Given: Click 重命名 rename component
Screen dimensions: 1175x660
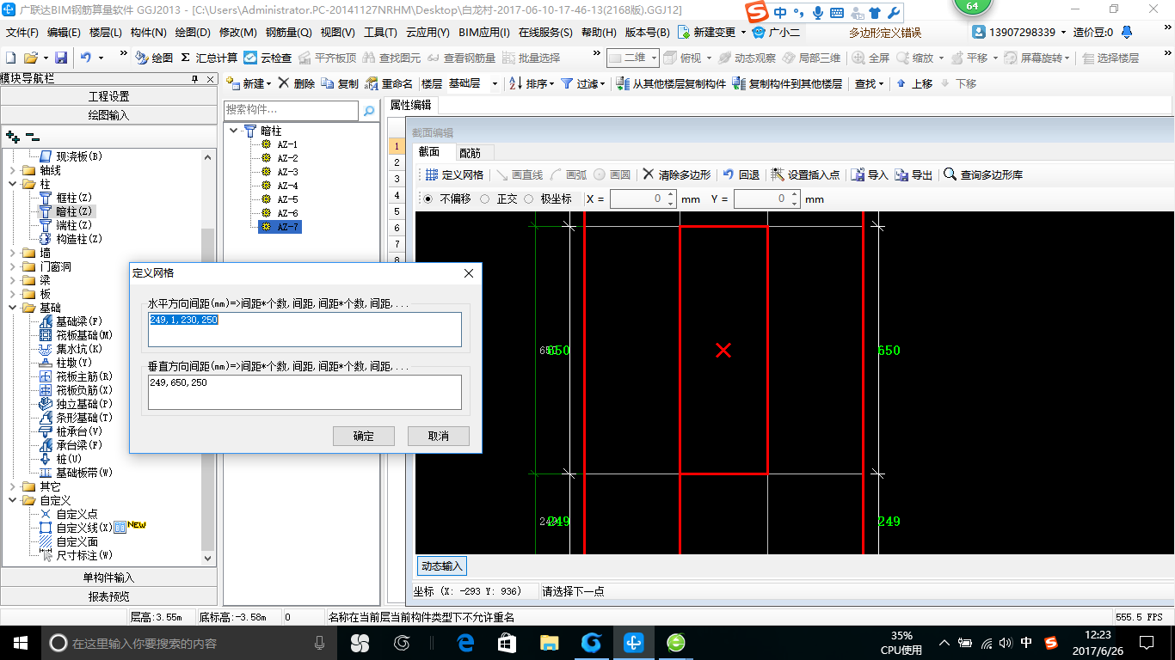Looking at the screenshot, I should (389, 83).
